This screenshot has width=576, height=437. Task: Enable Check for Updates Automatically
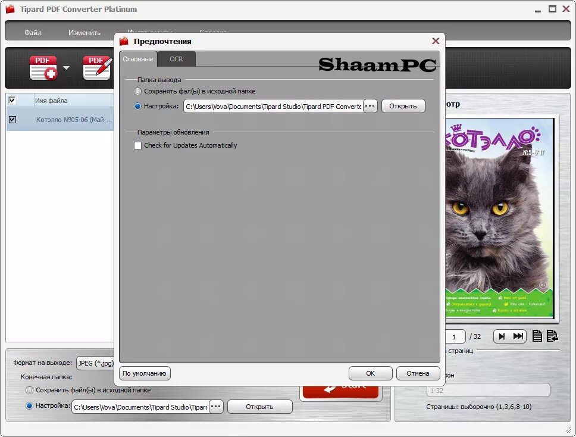point(138,145)
